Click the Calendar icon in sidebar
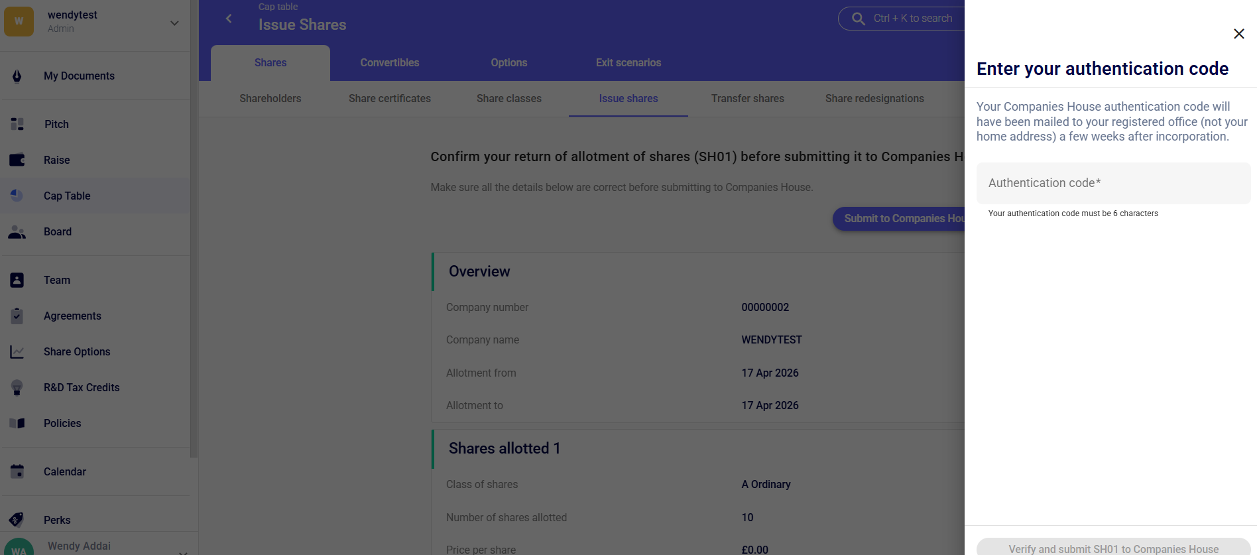1257x555 pixels. point(17,471)
